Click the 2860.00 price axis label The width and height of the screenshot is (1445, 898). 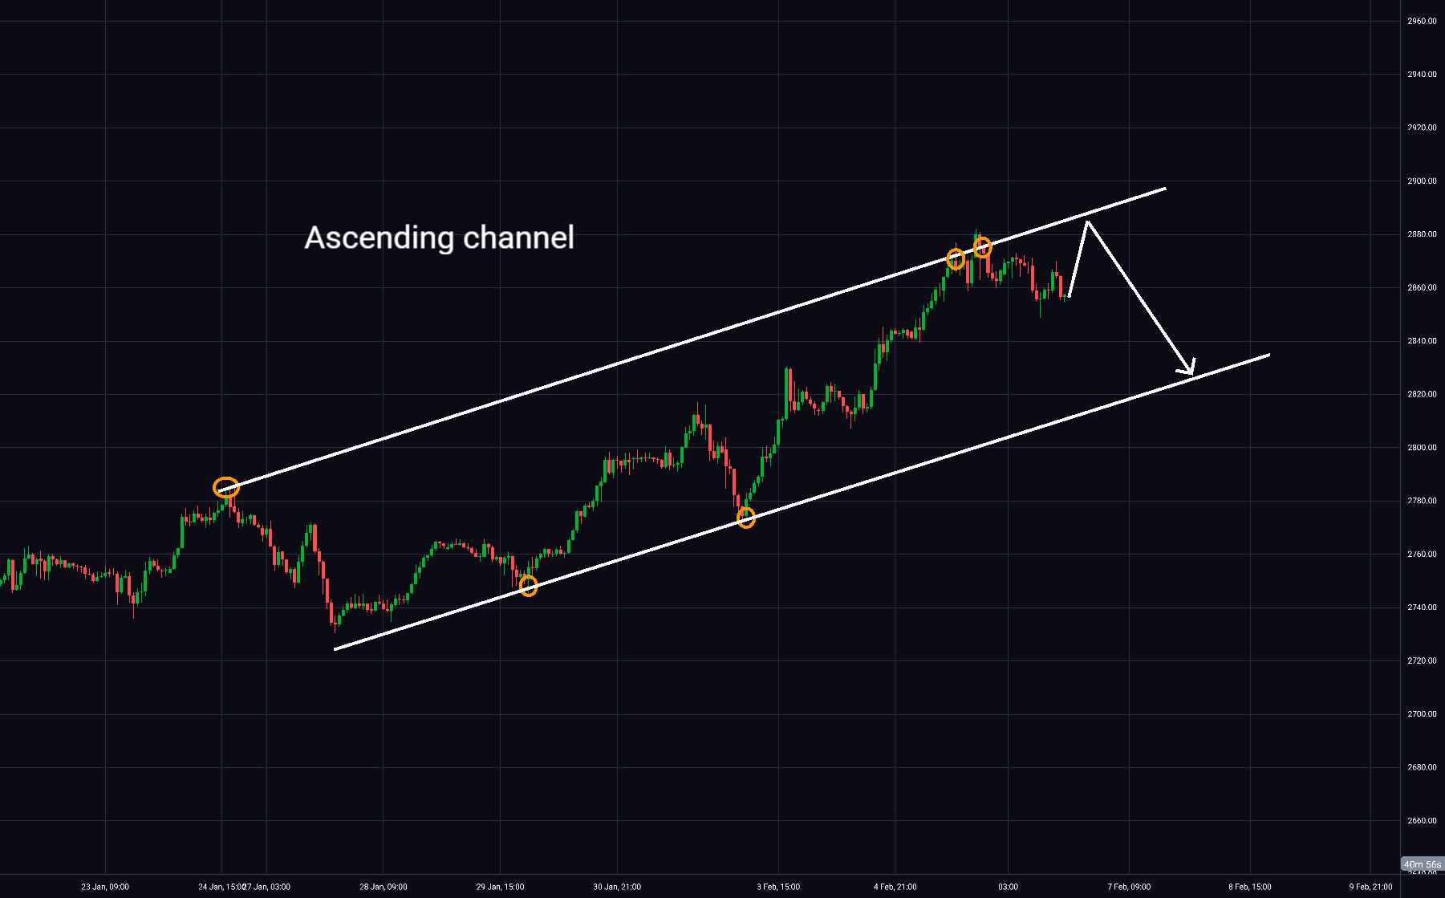coord(1422,287)
